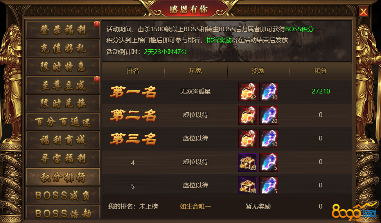
Task: Click rank 5 treasure chest reward icon
Action: point(248,185)
